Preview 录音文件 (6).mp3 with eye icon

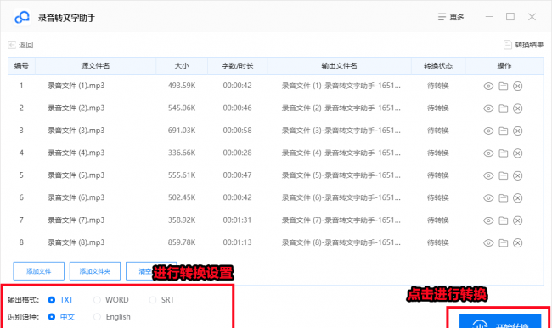pos(488,198)
